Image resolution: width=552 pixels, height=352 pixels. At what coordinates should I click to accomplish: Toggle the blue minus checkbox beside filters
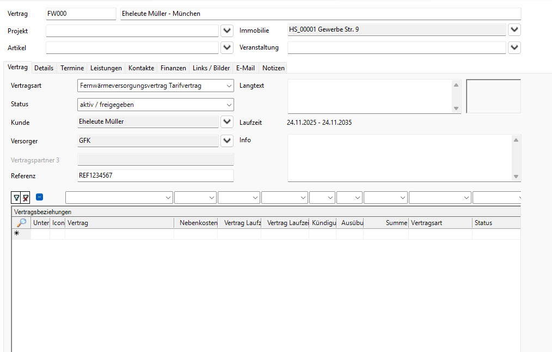(x=40, y=197)
